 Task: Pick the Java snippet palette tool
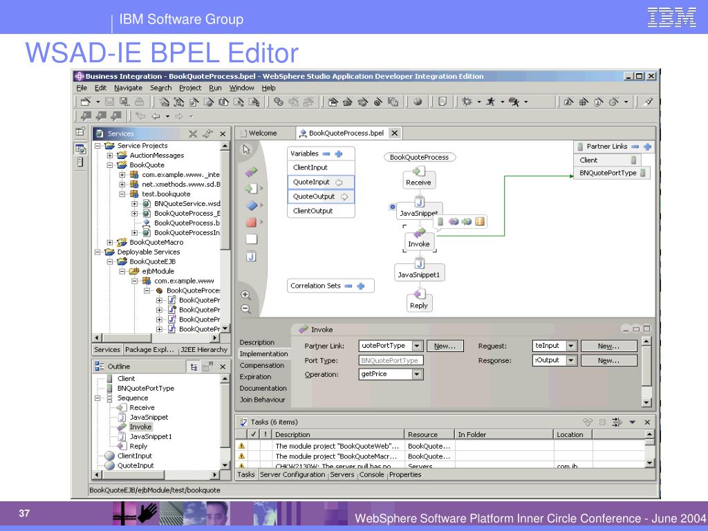coord(252,257)
